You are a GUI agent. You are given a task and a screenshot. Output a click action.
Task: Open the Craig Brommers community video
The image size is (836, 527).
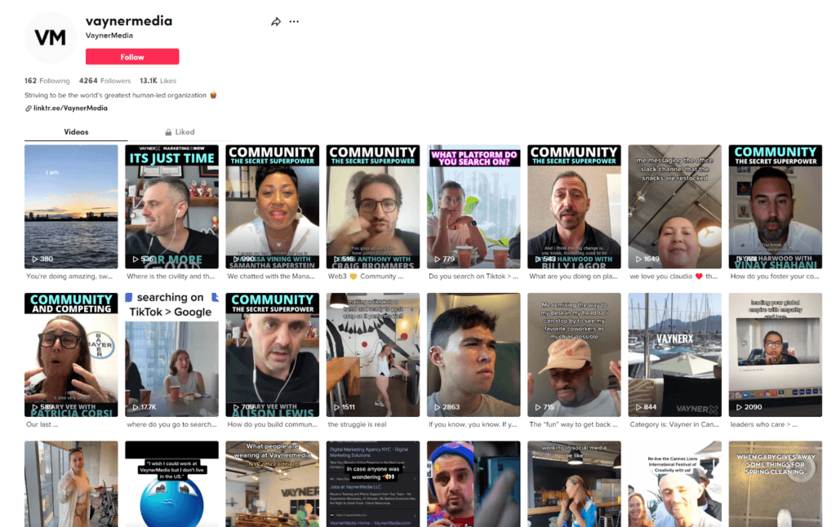[372, 206]
